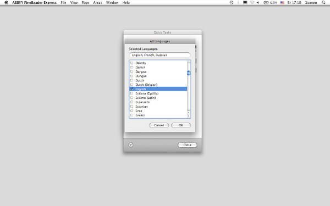Check the Dutch (Belgian) checkbox
Screen dimensions: 330x206
coord(132,85)
